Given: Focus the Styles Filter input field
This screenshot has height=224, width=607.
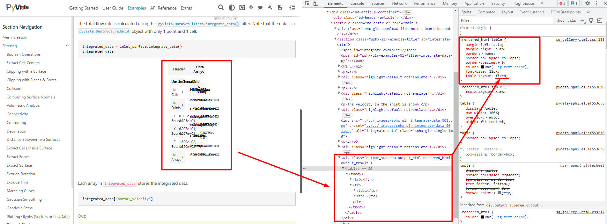Looking at the screenshot, I should (506, 20).
